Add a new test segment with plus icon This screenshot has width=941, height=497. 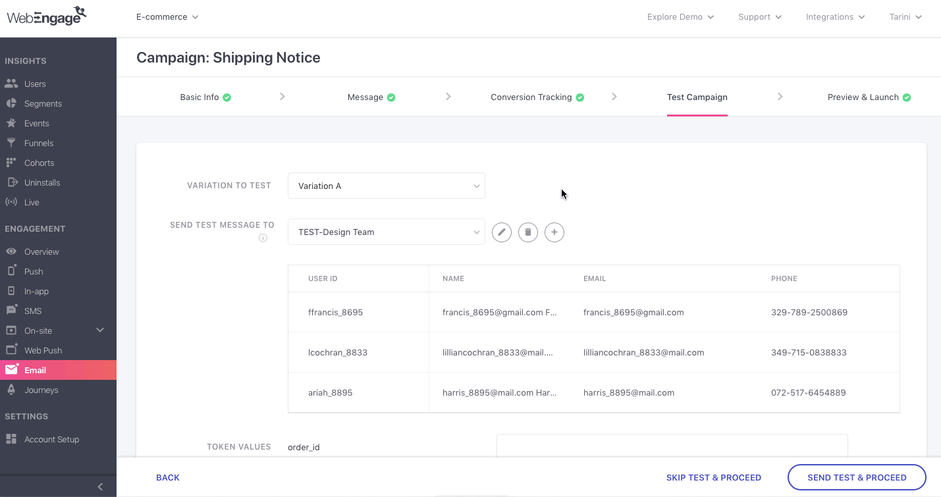point(554,232)
